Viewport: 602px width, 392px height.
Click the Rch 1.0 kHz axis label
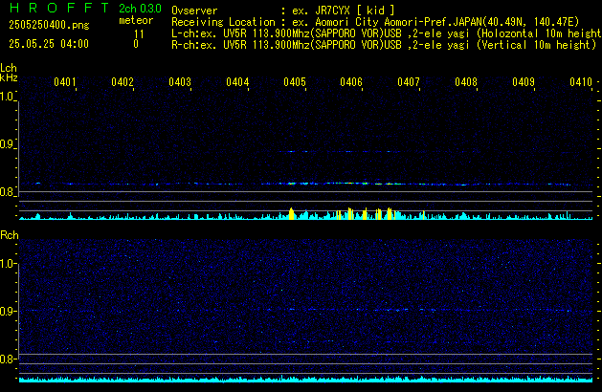(8, 264)
